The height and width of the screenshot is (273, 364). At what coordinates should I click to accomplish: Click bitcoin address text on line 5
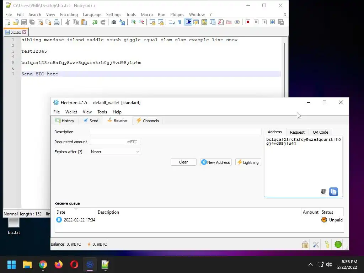click(x=81, y=63)
